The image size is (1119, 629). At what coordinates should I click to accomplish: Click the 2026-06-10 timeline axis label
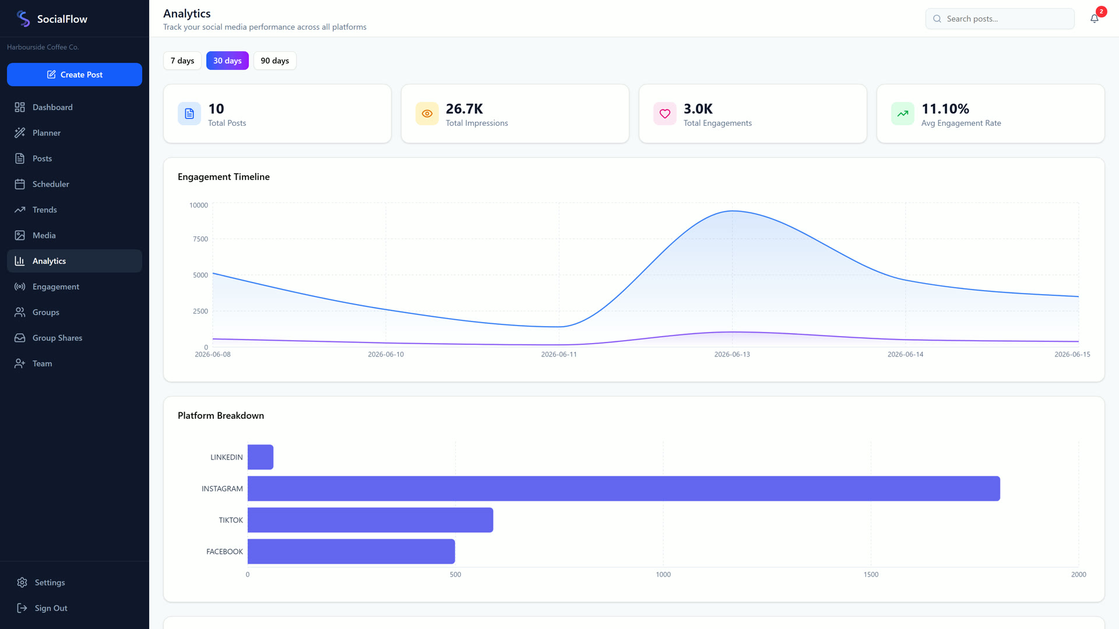click(386, 354)
